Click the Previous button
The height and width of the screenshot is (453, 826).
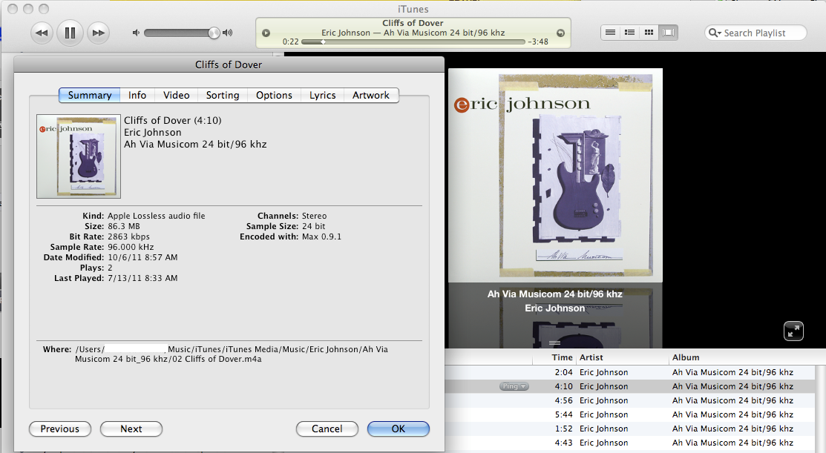tap(60, 429)
